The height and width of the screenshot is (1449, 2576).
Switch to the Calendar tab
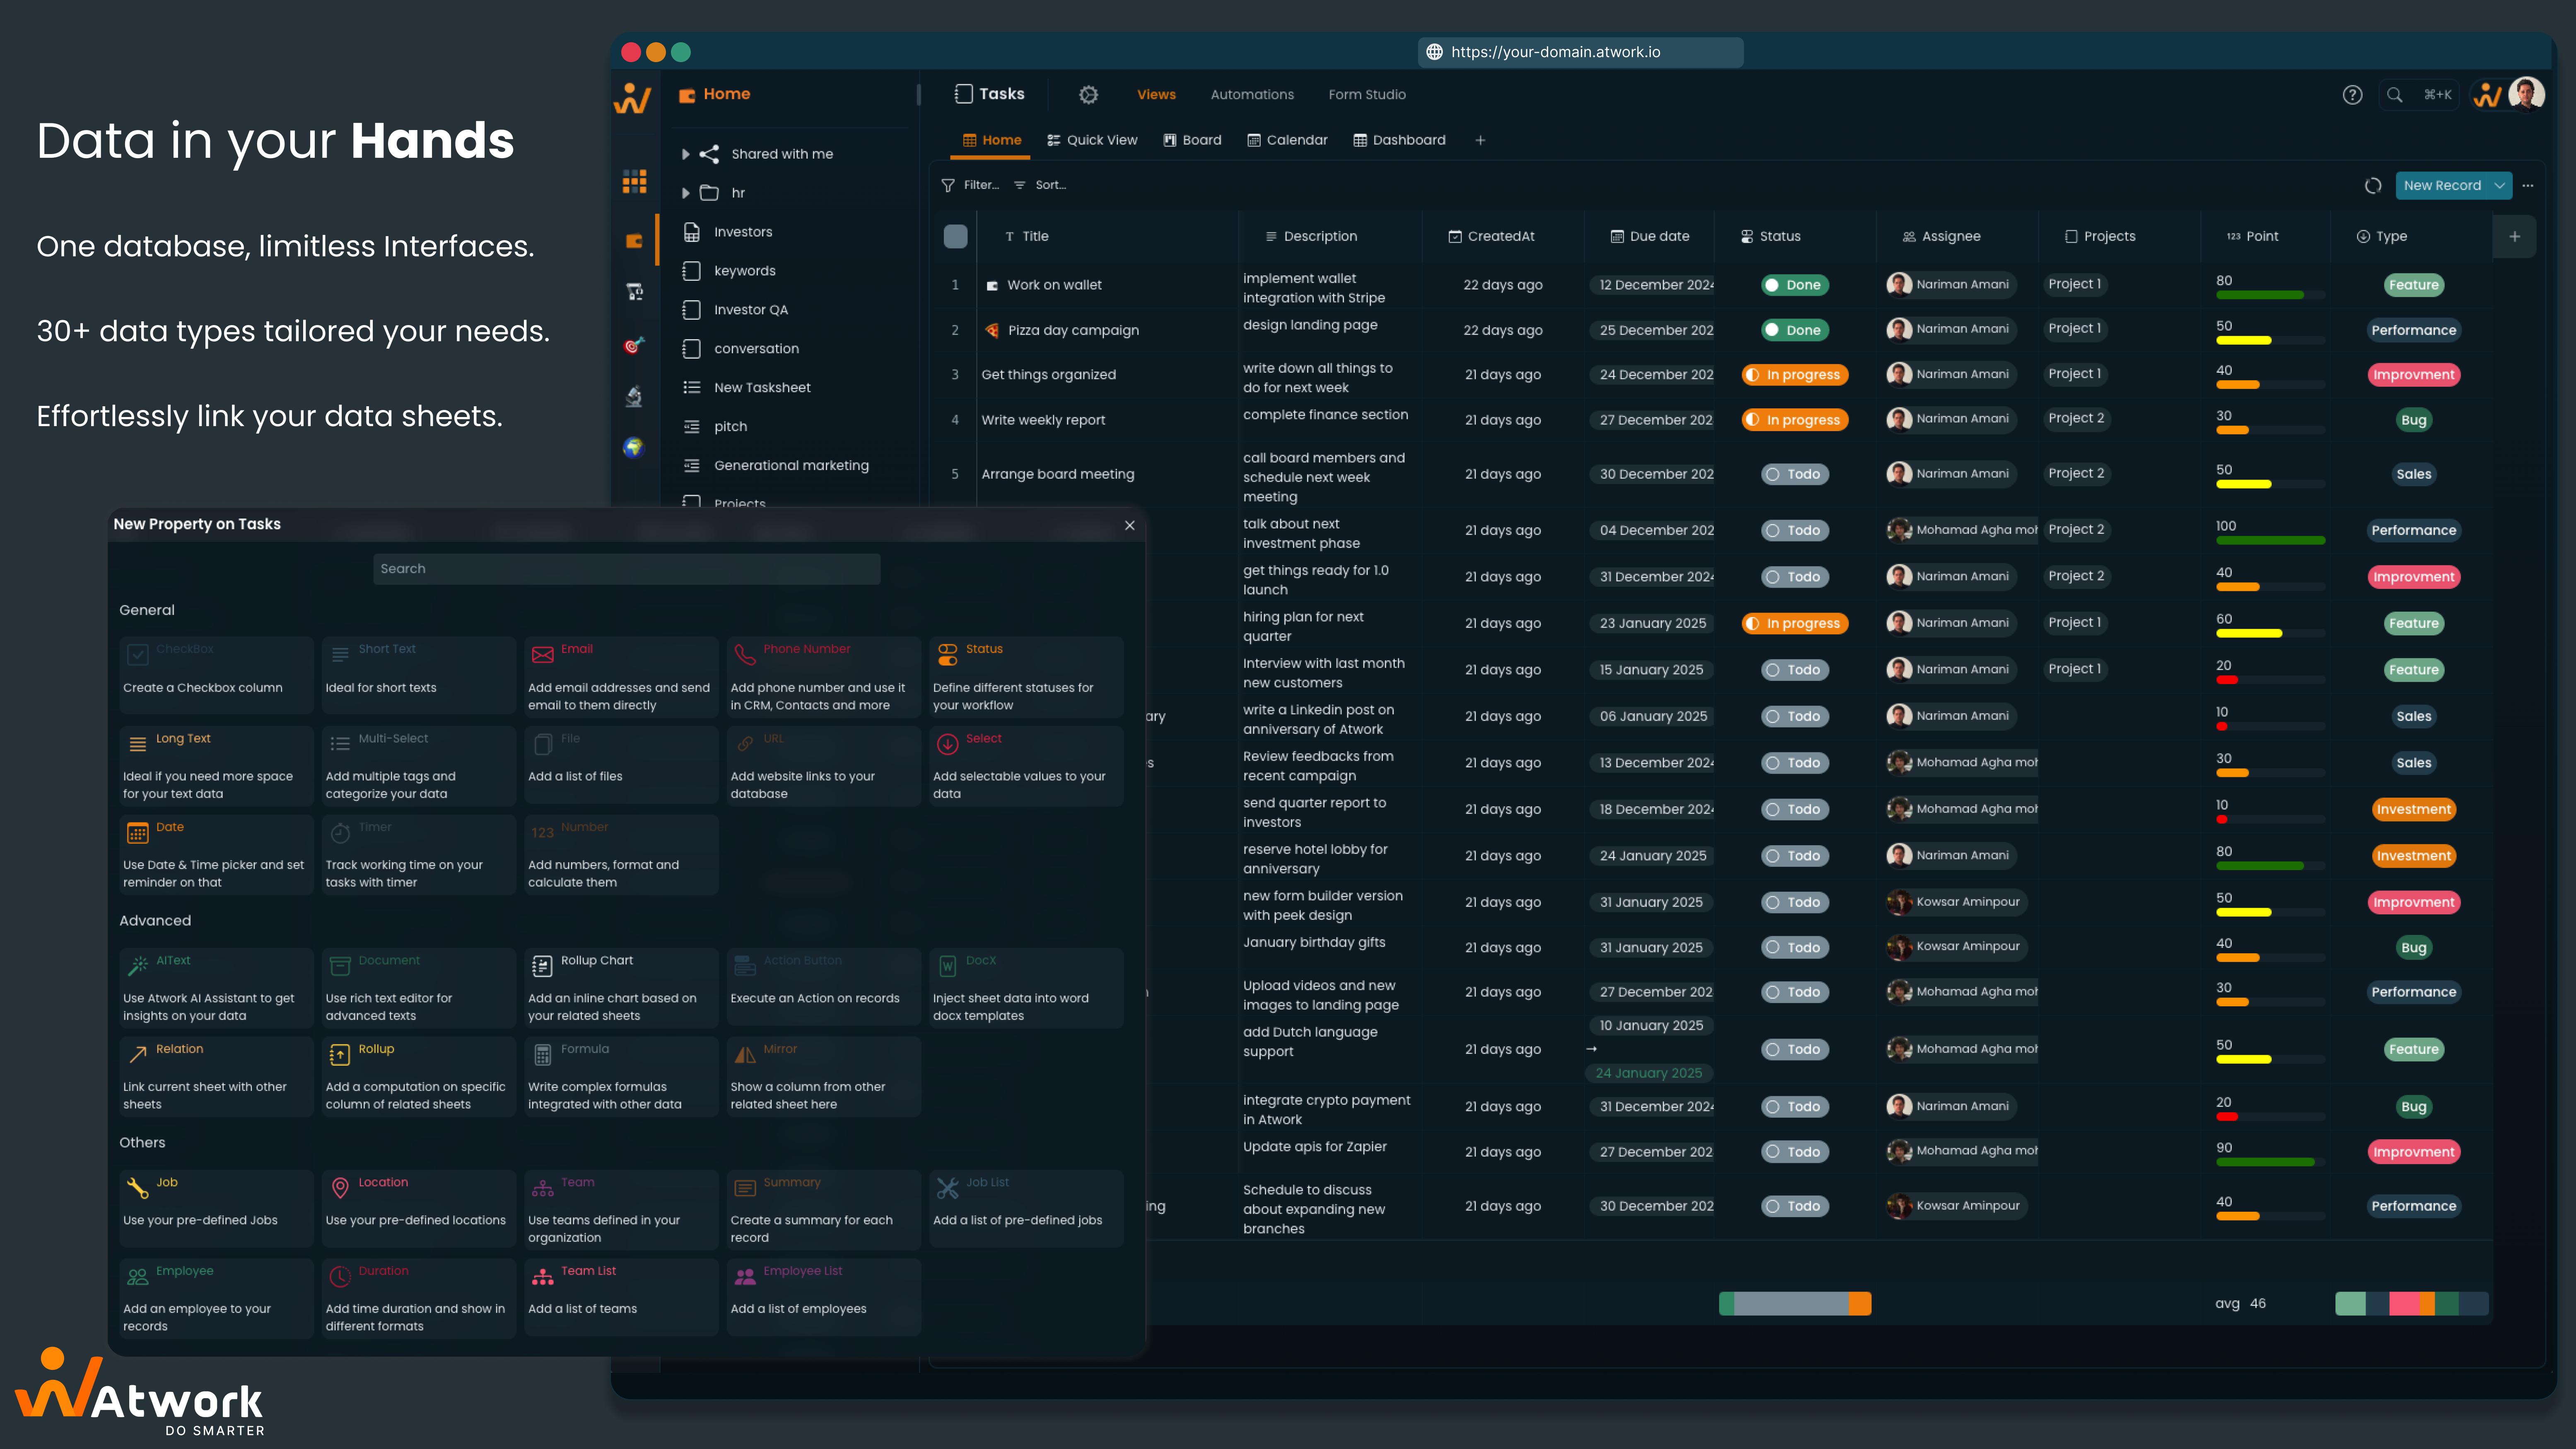[1287, 140]
